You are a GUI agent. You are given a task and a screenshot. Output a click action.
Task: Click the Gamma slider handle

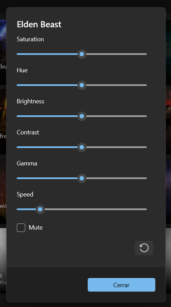click(82, 178)
